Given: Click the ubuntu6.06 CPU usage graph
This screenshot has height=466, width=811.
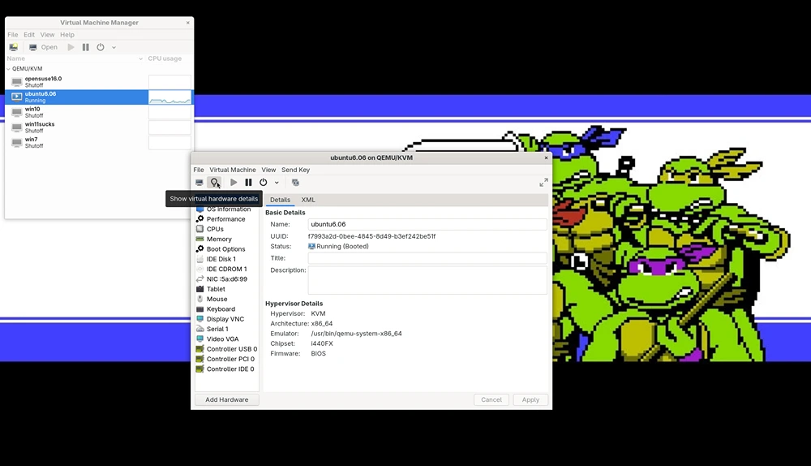Looking at the screenshot, I should coord(169,97).
